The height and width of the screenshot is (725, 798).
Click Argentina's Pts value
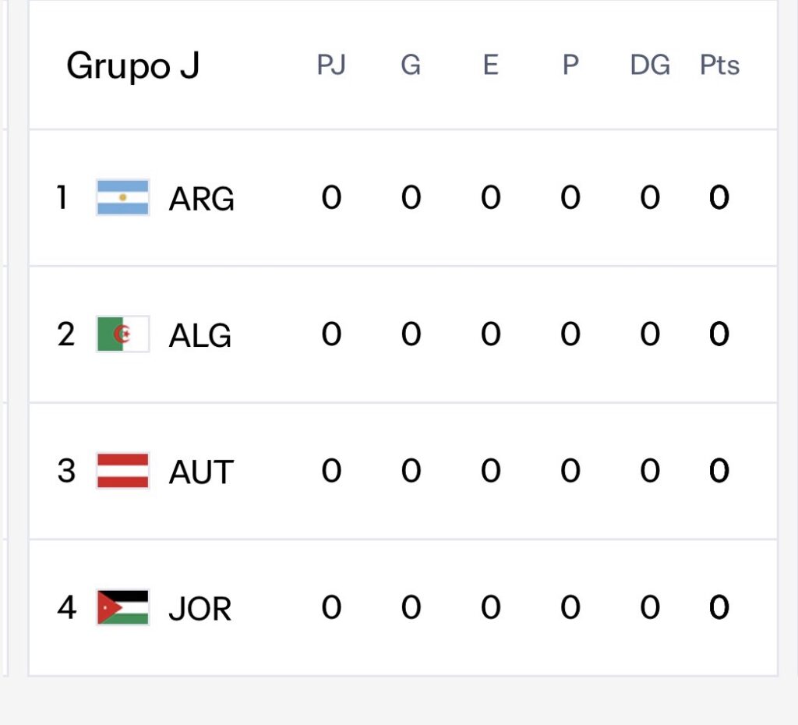[719, 199]
